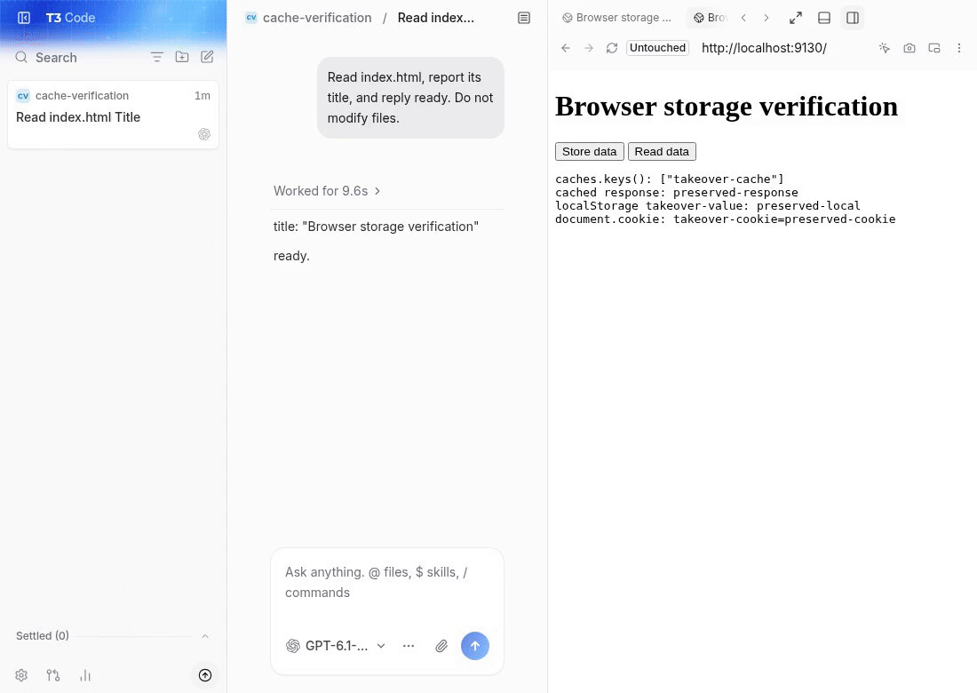Image resolution: width=977 pixels, height=693 pixels.
Task: Open the GPT-6.1 model selector dropdown
Action: click(336, 646)
